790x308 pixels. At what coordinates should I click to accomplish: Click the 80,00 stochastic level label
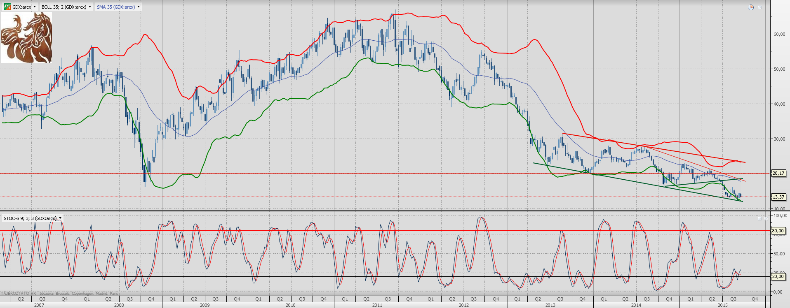click(778, 231)
